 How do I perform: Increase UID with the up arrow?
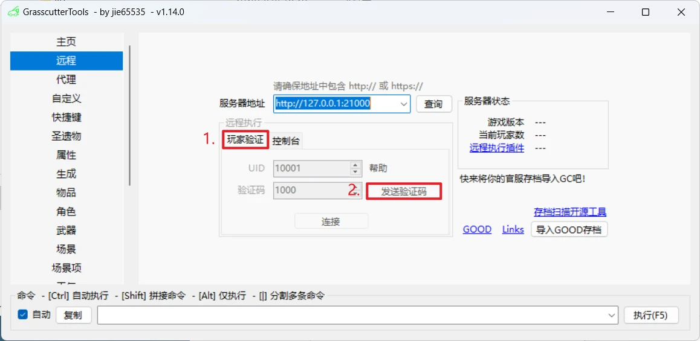tap(355, 165)
